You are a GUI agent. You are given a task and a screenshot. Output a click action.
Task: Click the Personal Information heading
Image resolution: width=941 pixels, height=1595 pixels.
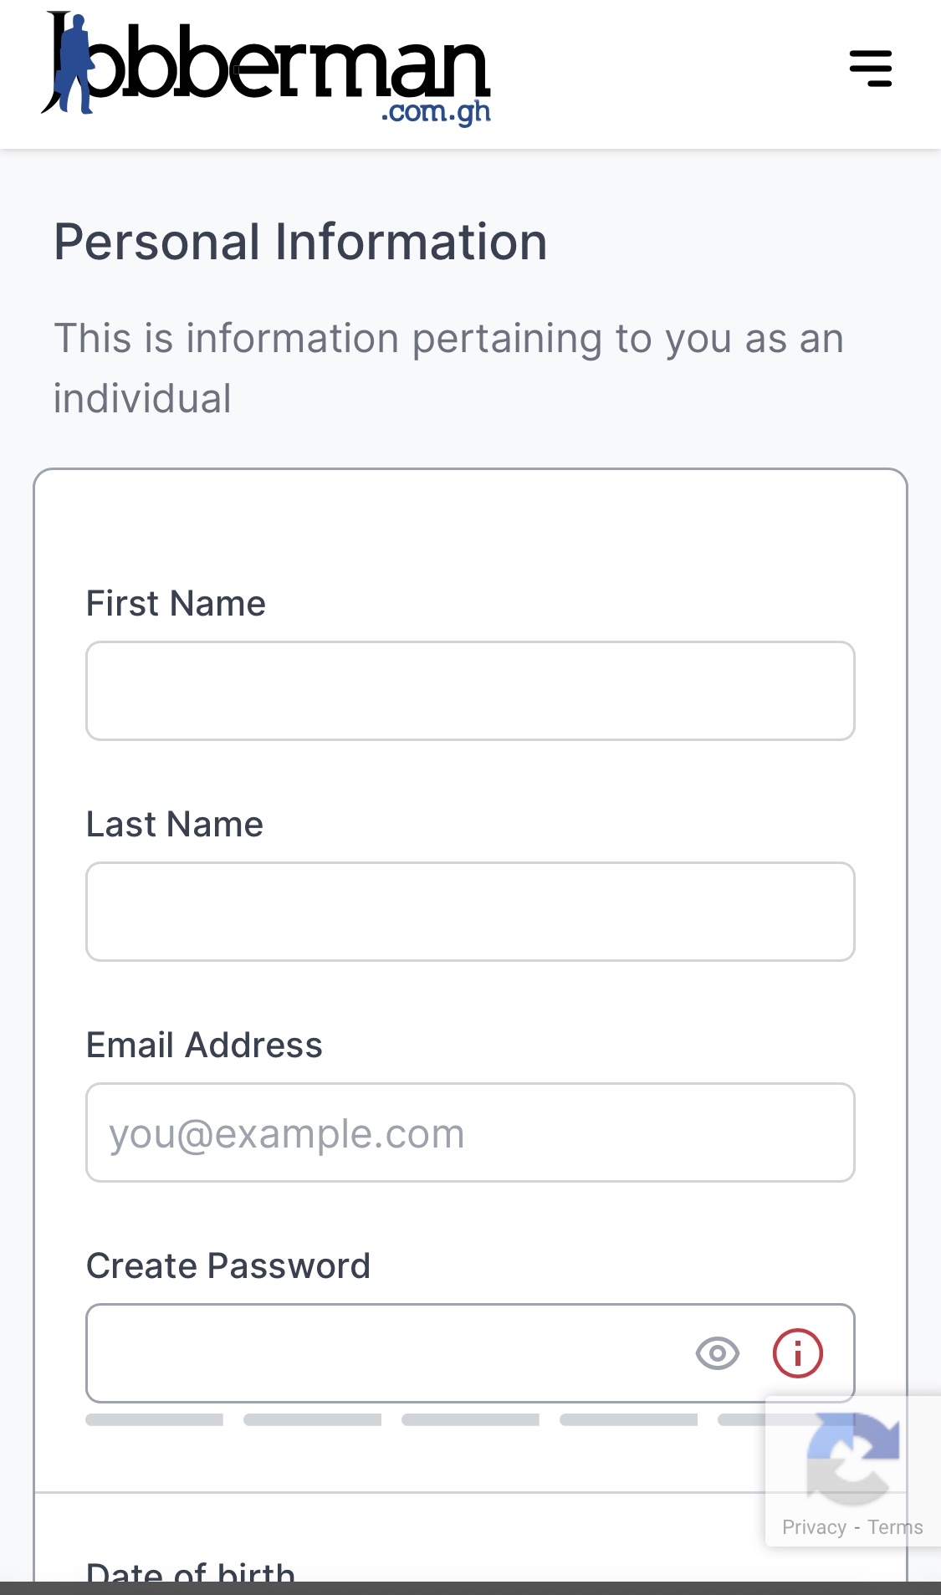pos(300,242)
